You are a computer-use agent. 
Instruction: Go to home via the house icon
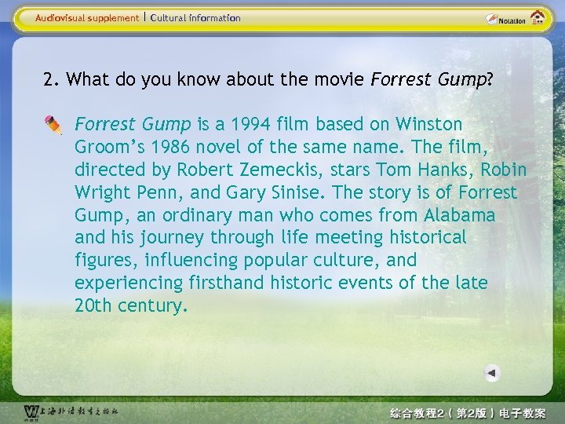[538, 17]
